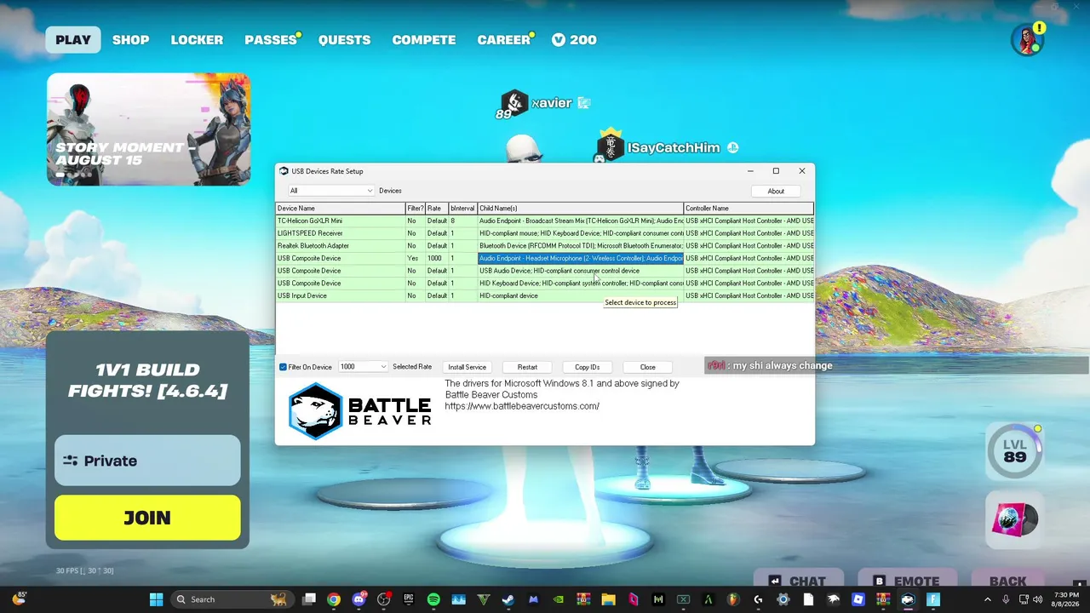Open the About dialog

(776, 191)
